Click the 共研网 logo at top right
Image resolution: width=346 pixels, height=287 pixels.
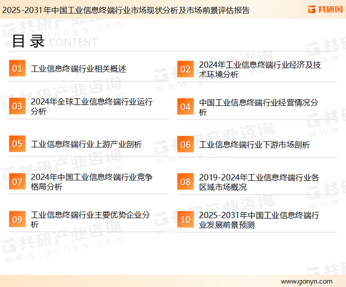(325, 9)
